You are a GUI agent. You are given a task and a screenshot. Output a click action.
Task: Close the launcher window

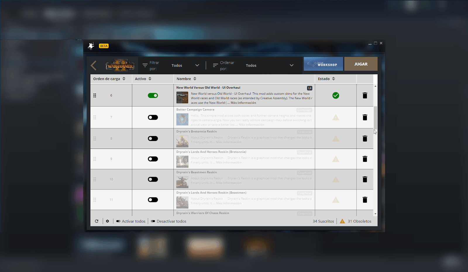(381, 43)
